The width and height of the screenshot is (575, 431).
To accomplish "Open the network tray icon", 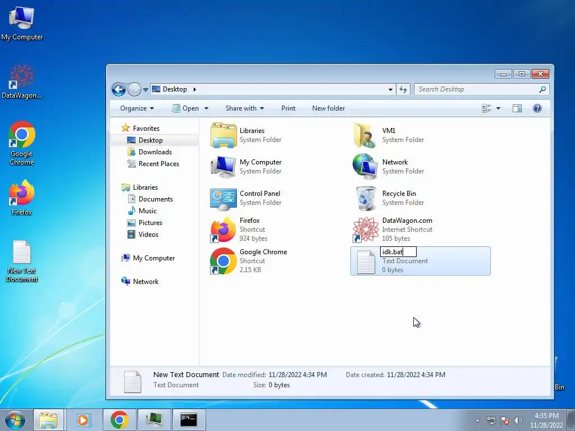I will (491, 420).
